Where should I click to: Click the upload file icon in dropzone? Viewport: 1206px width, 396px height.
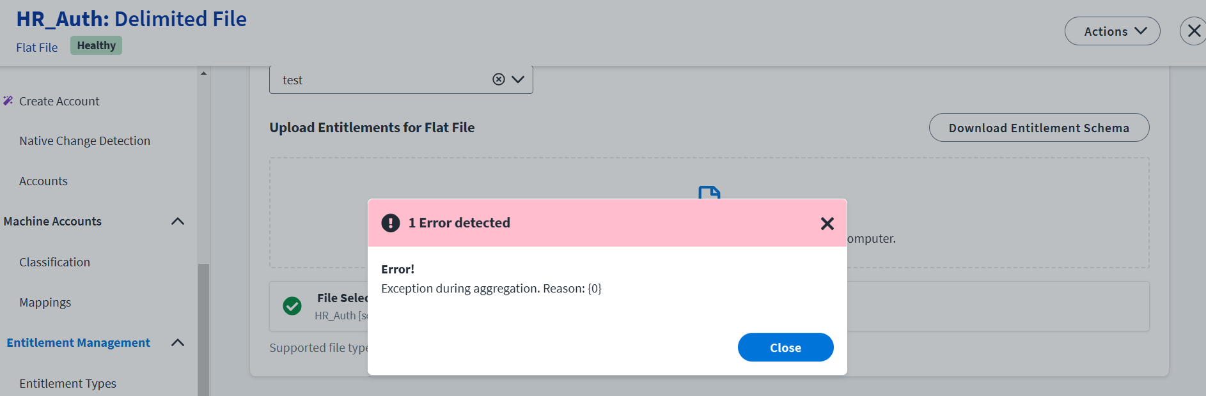click(x=709, y=192)
